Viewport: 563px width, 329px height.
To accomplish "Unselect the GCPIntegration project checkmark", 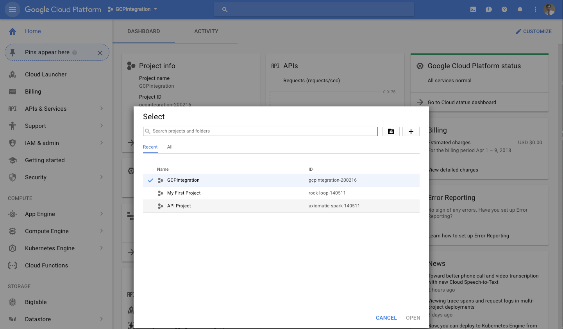I will pyautogui.click(x=150, y=180).
